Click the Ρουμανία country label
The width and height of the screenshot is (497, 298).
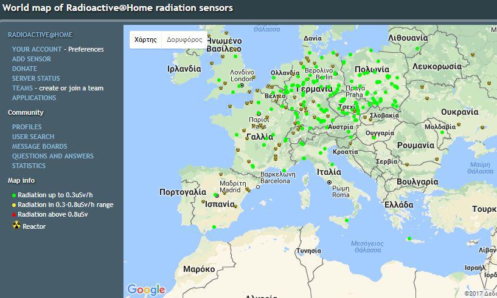coord(415,146)
